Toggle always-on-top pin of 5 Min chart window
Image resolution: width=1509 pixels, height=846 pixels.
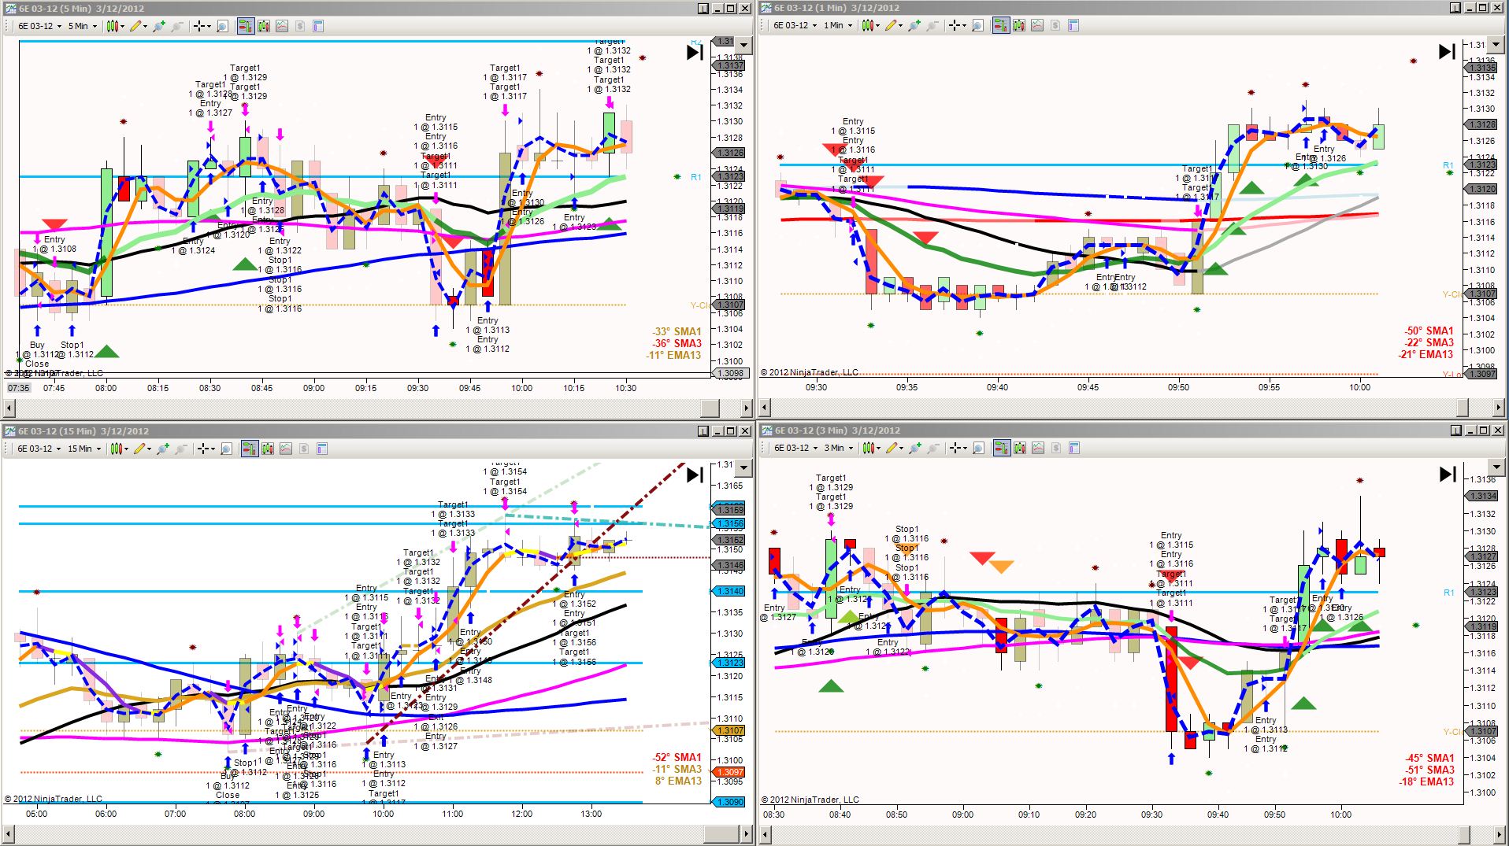click(703, 9)
